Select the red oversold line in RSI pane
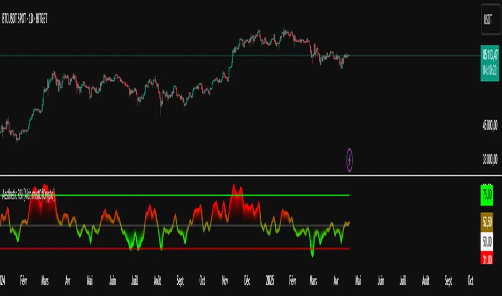502x296 pixels. coord(175,249)
